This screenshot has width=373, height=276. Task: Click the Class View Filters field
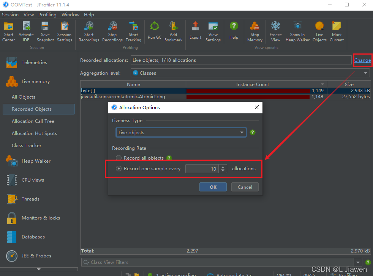(218, 262)
